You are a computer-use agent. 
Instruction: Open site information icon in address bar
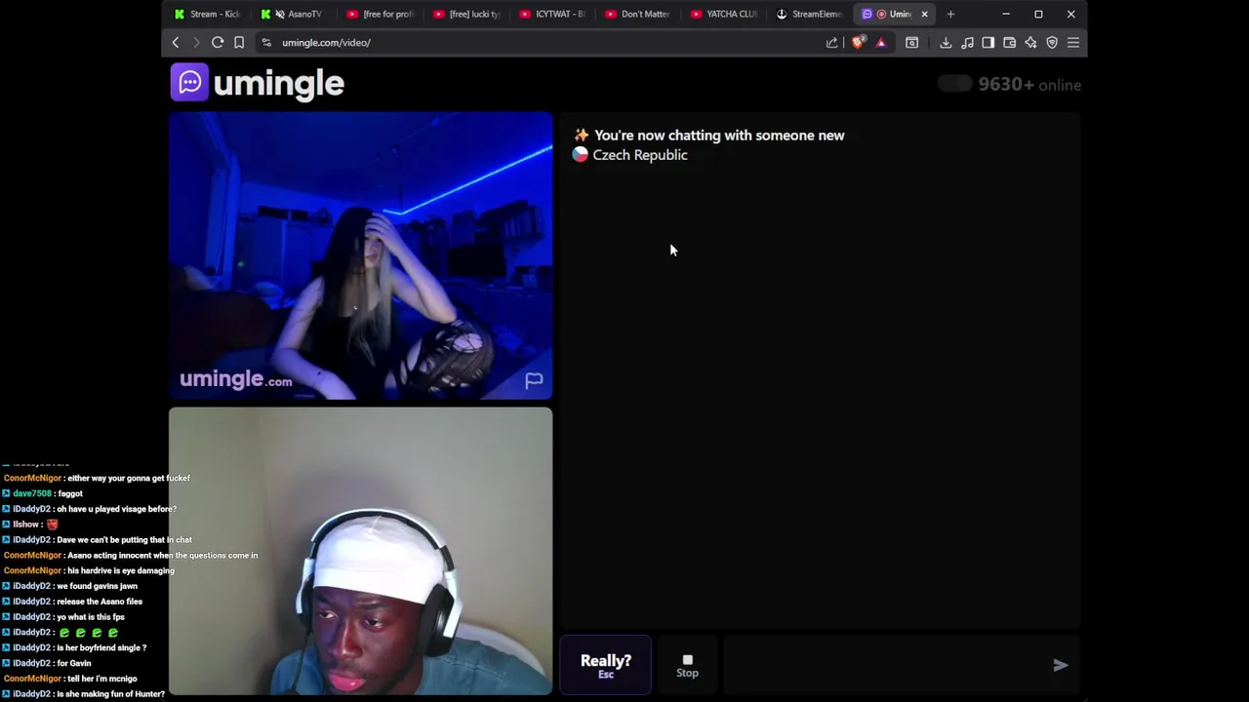pyautogui.click(x=266, y=43)
